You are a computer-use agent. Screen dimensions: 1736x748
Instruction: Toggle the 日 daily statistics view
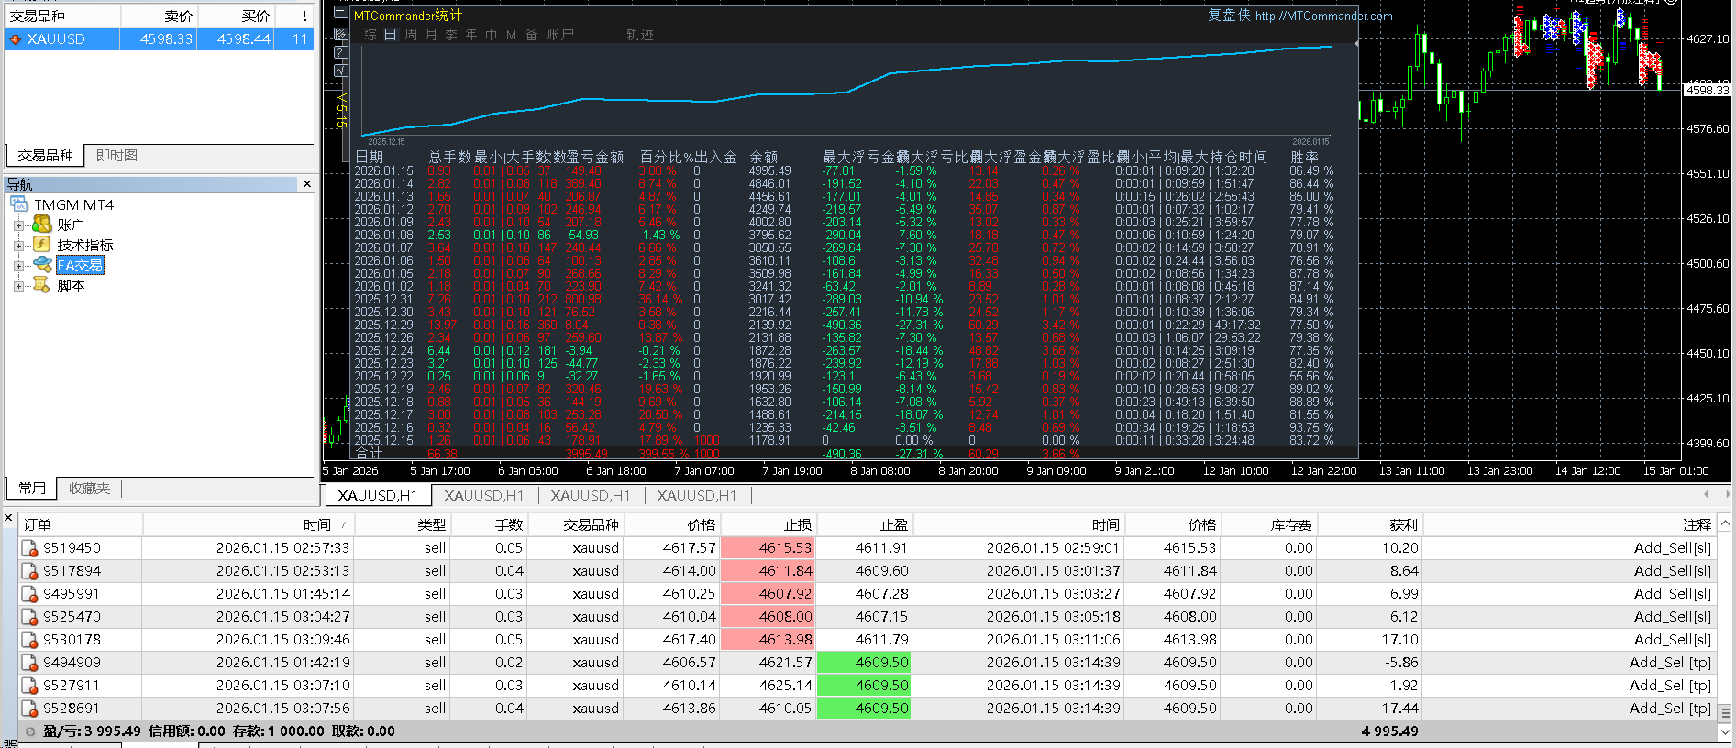(x=391, y=35)
